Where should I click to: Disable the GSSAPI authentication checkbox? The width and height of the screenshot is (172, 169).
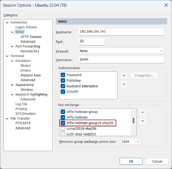(x=63, y=92)
